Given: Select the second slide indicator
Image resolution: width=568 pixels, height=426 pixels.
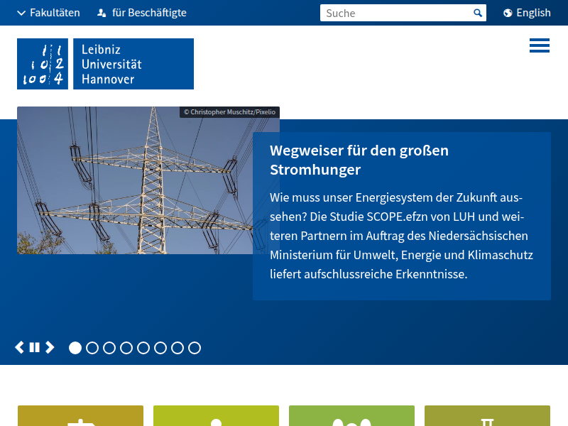Looking at the screenshot, I should coord(92,348).
